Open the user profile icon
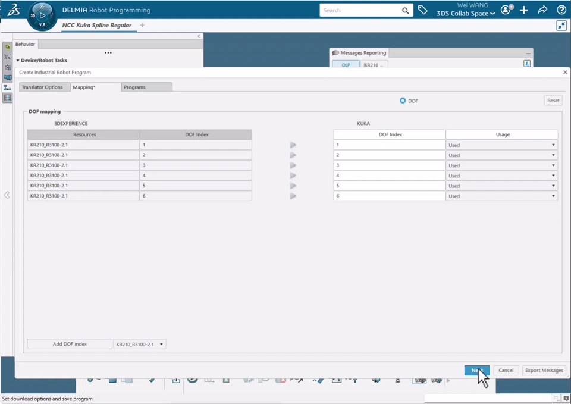 tap(506, 10)
